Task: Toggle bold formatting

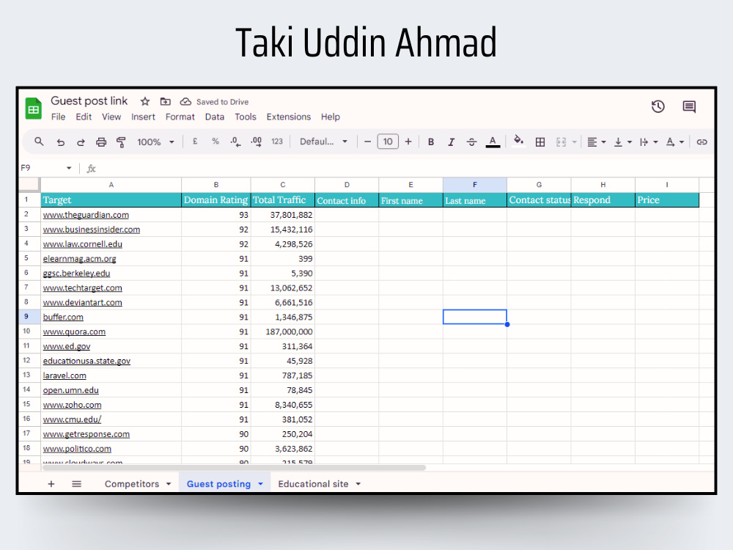Action: [x=431, y=142]
